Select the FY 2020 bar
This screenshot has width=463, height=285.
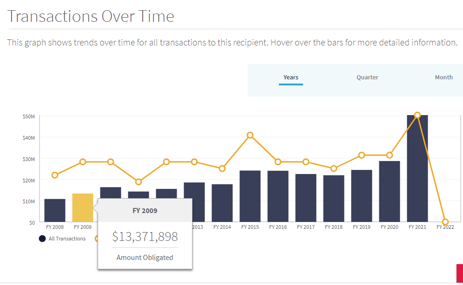[390, 191]
